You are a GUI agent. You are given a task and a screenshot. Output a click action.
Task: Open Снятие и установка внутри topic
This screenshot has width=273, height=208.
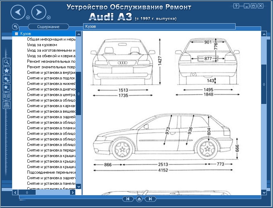tap(51, 72)
